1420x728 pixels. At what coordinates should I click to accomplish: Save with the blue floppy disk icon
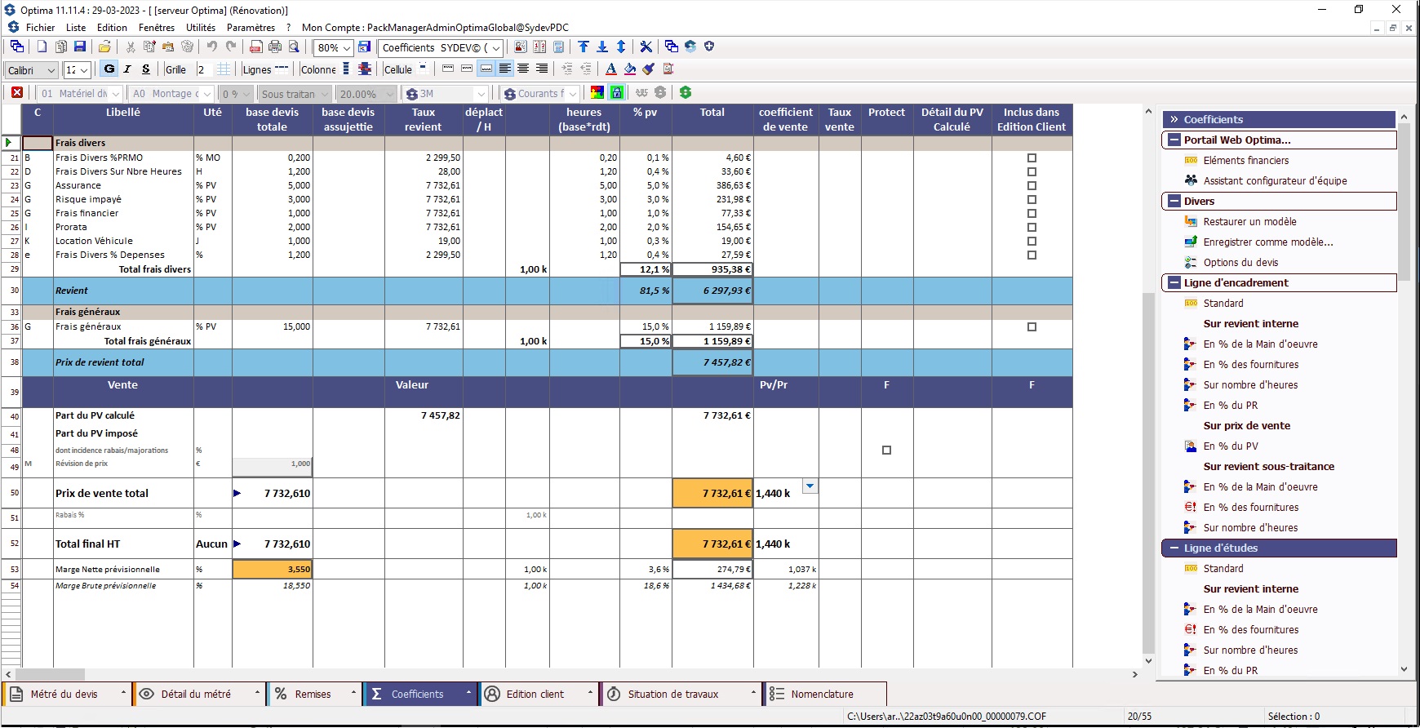coord(80,47)
